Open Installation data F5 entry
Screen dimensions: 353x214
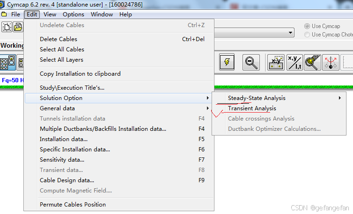tap(119, 139)
